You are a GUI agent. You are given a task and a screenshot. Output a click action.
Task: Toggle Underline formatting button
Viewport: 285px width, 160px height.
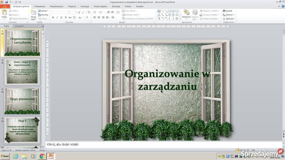(61, 17)
